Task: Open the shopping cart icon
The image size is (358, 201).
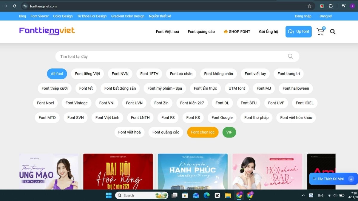Action: 320,32
